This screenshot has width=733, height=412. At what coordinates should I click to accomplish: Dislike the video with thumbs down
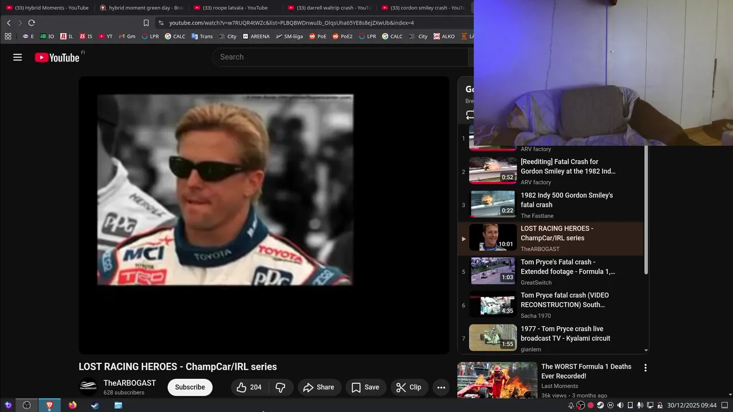click(281, 387)
